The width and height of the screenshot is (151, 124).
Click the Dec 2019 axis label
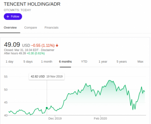click(55, 118)
